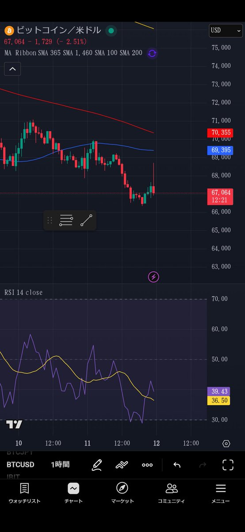Tap the Bitcoin symbol logo
The height and width of the screenshot is (532, 245).
point(9,31)
